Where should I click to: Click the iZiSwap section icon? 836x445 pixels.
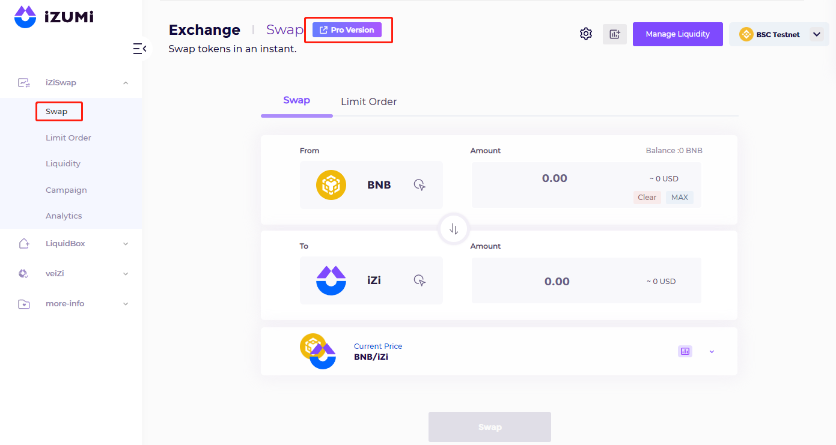[x=24, y=83]
